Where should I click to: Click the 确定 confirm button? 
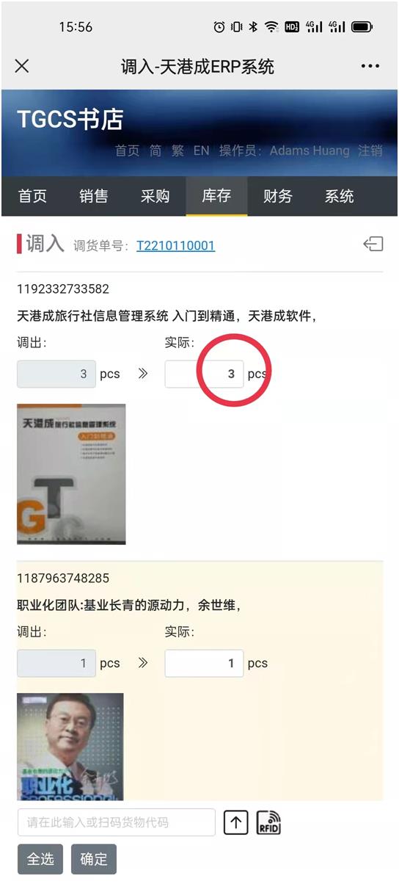94,859
